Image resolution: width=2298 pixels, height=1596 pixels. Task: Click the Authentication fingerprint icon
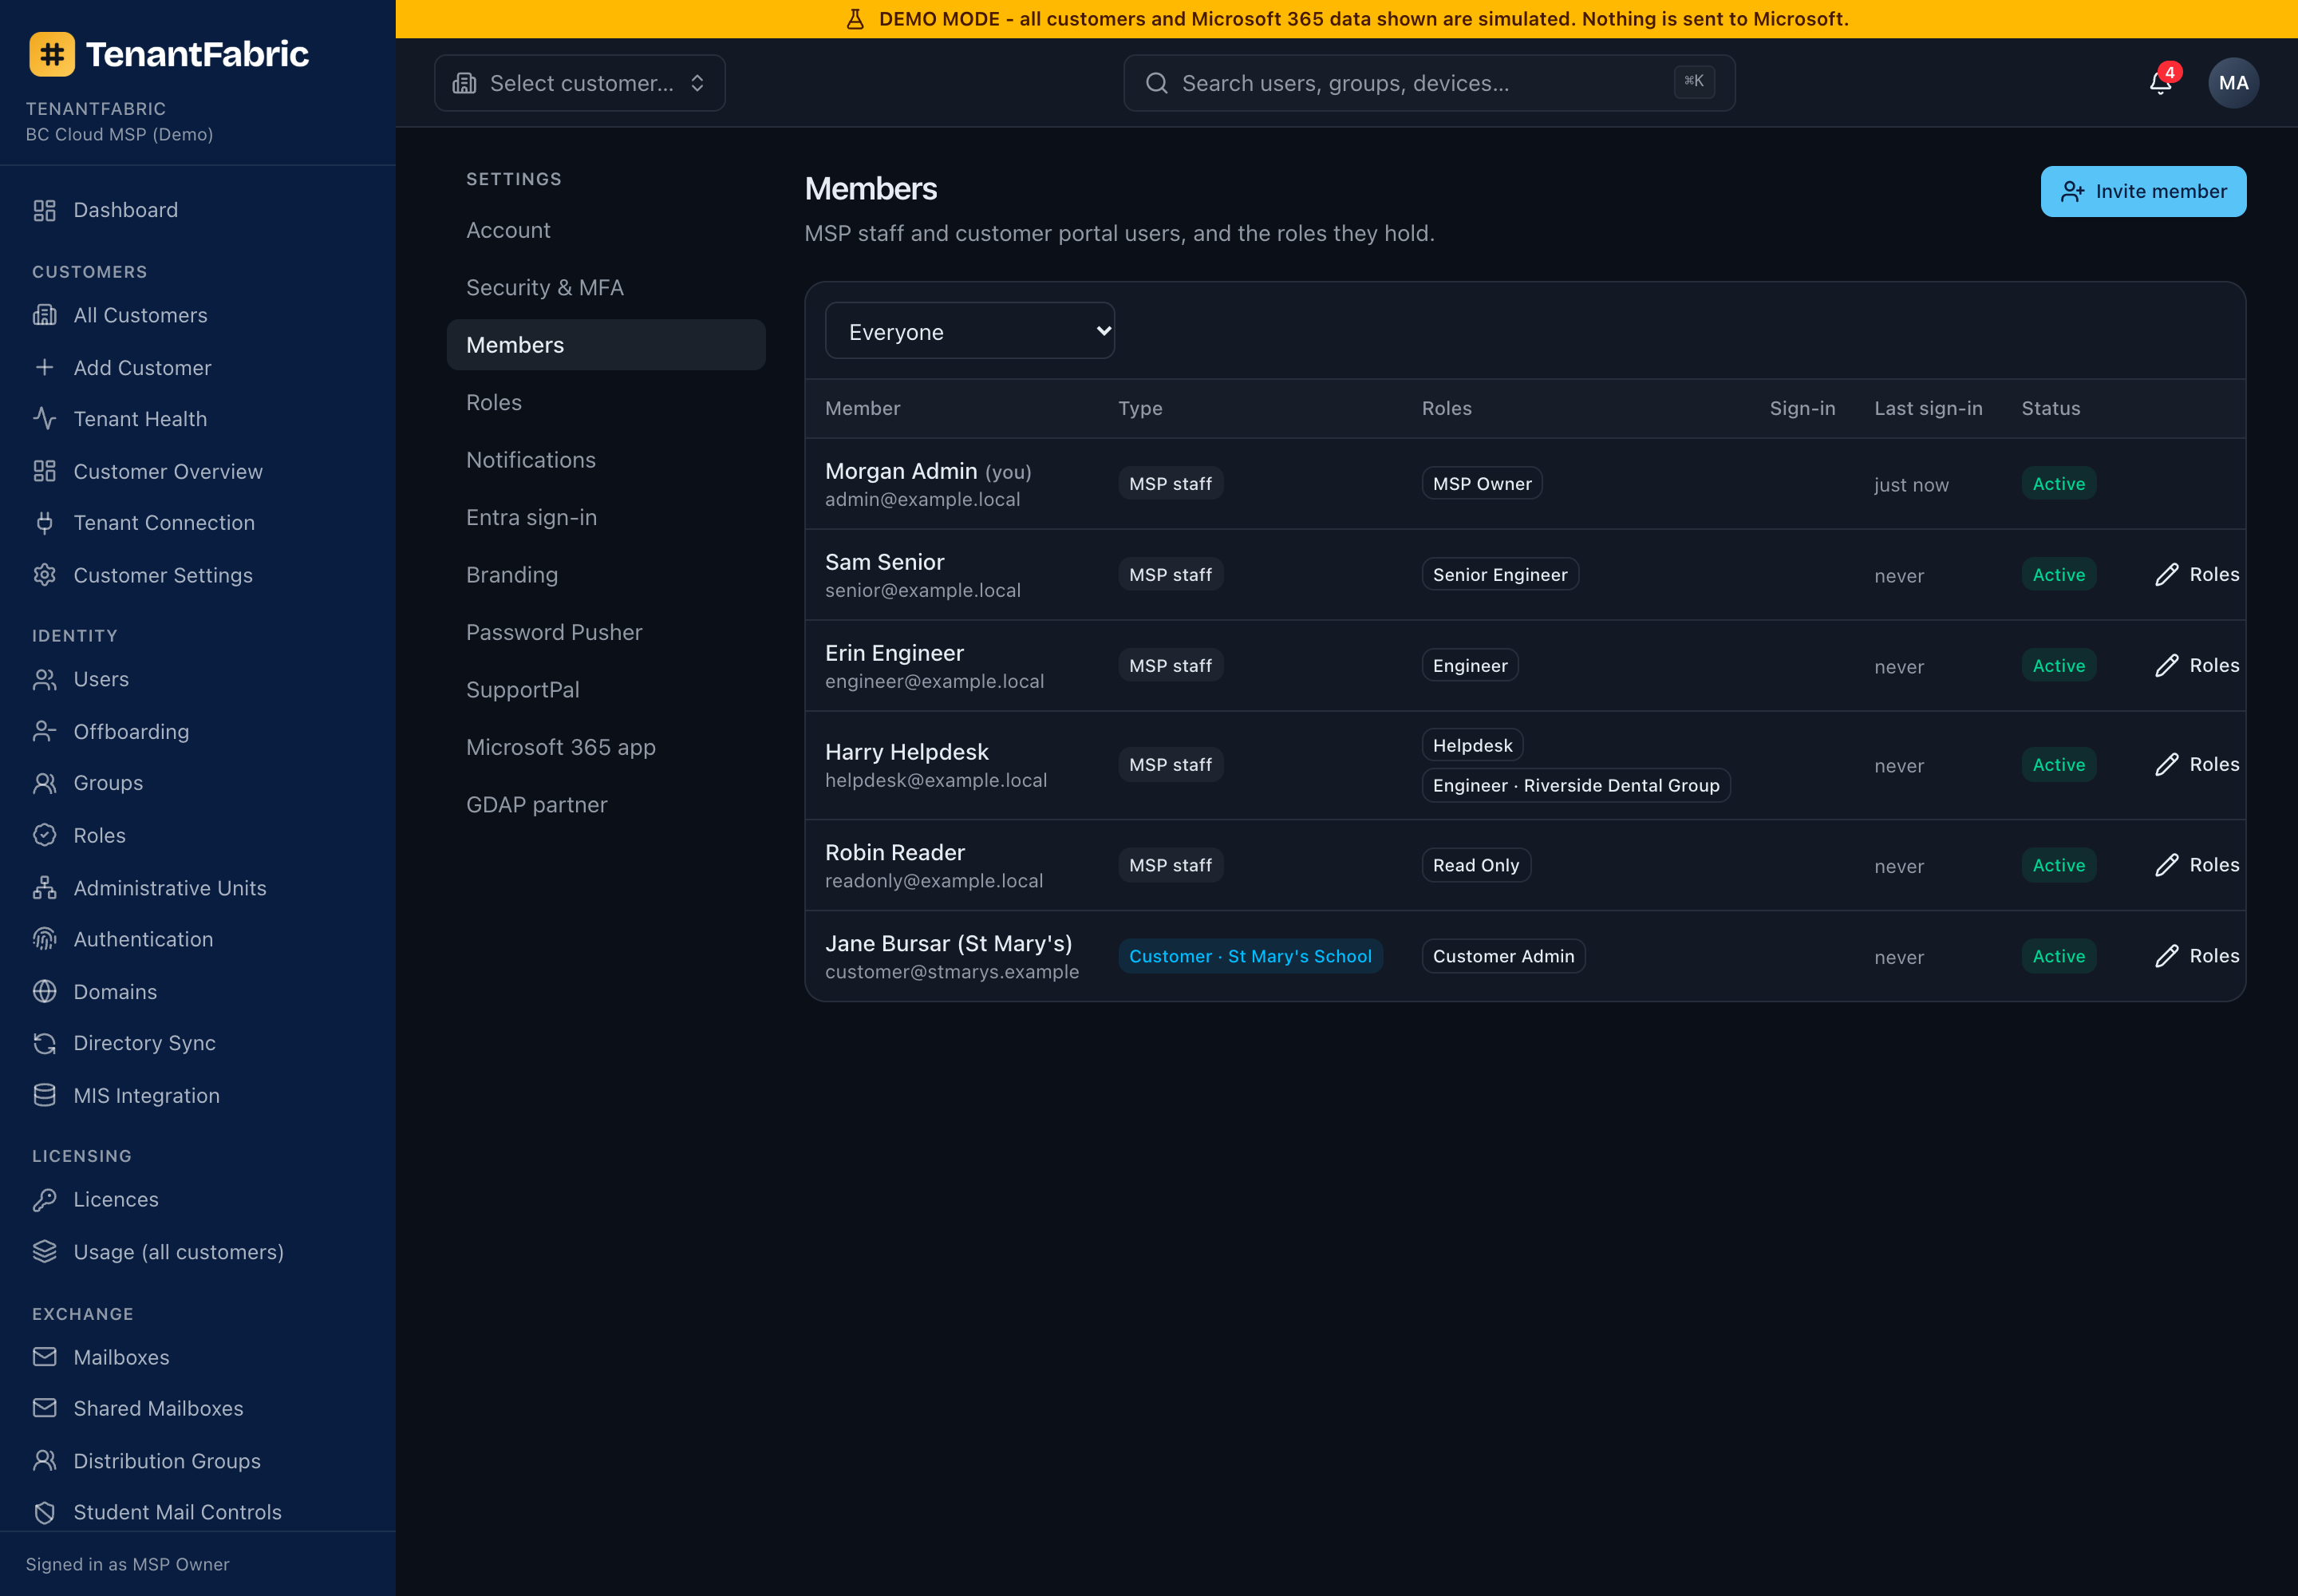pyautogui.click(x=45, y=939)
